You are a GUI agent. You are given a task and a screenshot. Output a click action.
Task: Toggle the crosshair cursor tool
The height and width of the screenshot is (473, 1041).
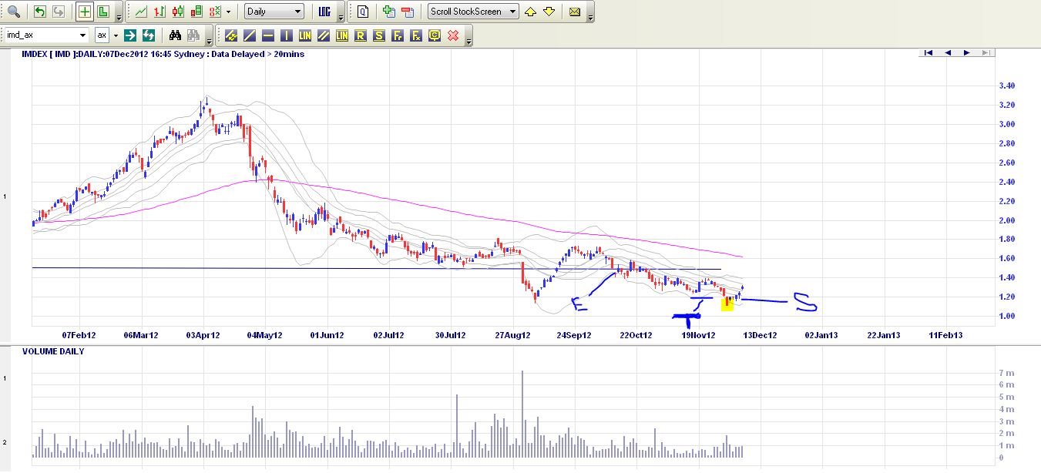[85, 12]
